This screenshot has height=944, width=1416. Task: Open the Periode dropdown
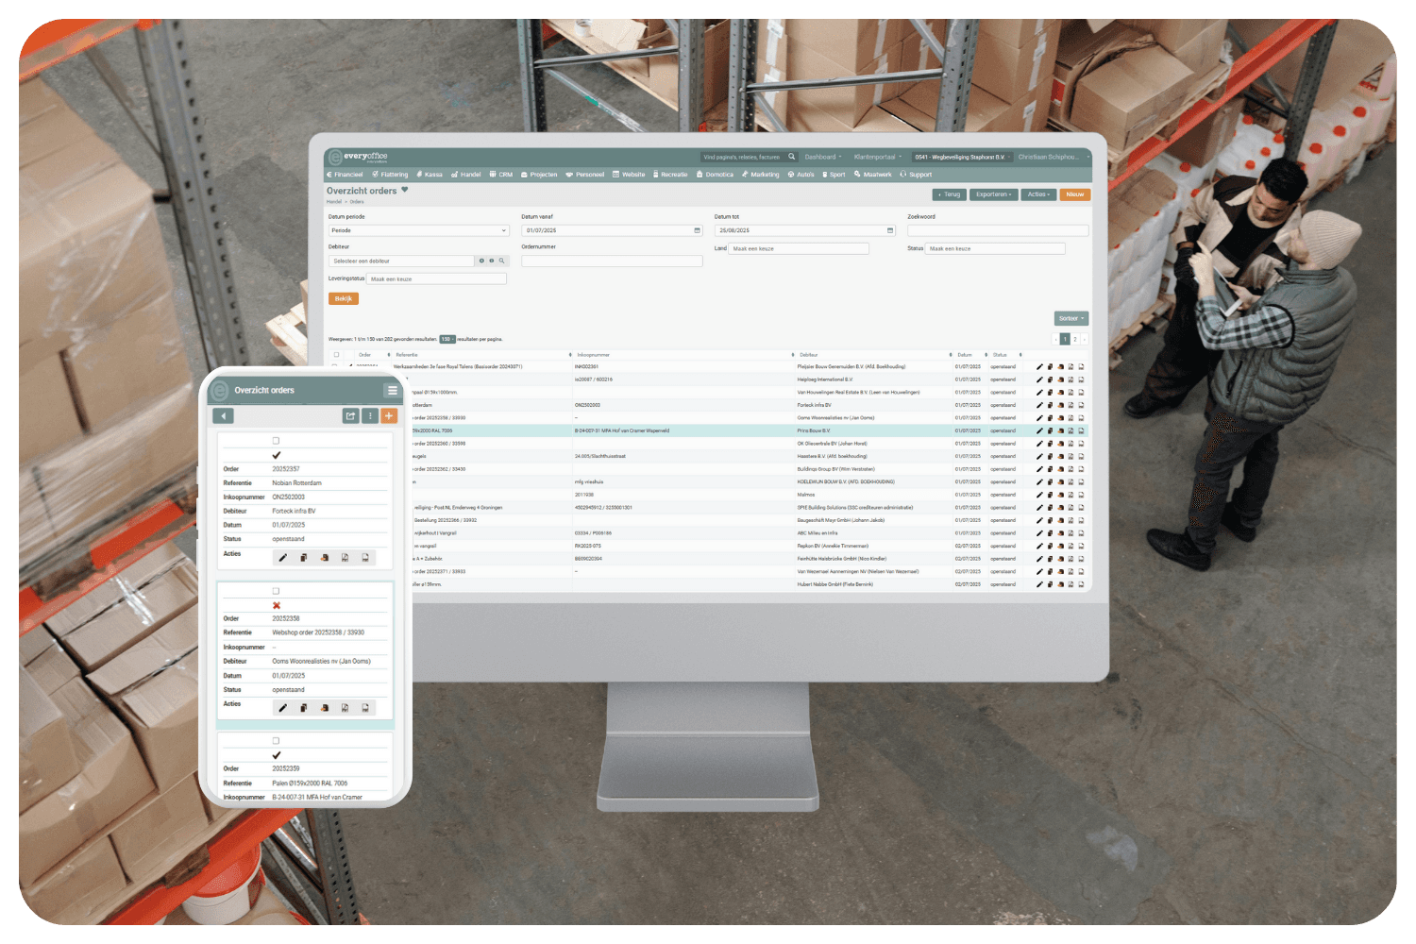[x=418, y=230]
